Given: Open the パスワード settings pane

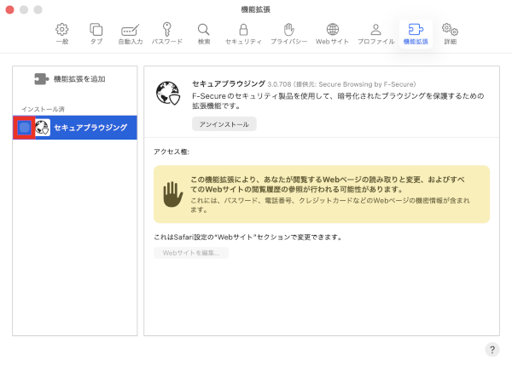Looking at the screenshot, I should (x=166, y=33).
